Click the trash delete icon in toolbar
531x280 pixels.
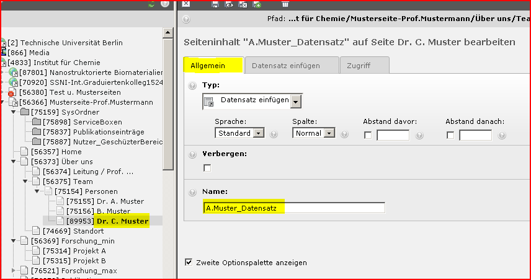tap(285, 4)
